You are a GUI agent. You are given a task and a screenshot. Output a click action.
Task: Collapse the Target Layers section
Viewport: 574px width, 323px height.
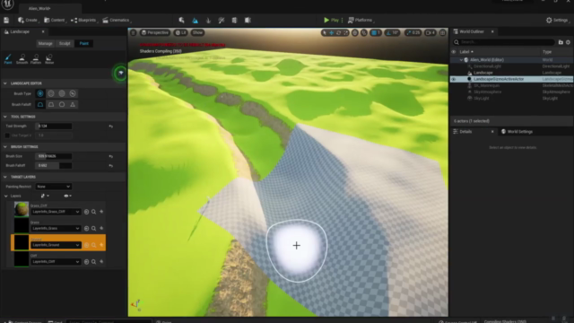click(x=5, y=177)
